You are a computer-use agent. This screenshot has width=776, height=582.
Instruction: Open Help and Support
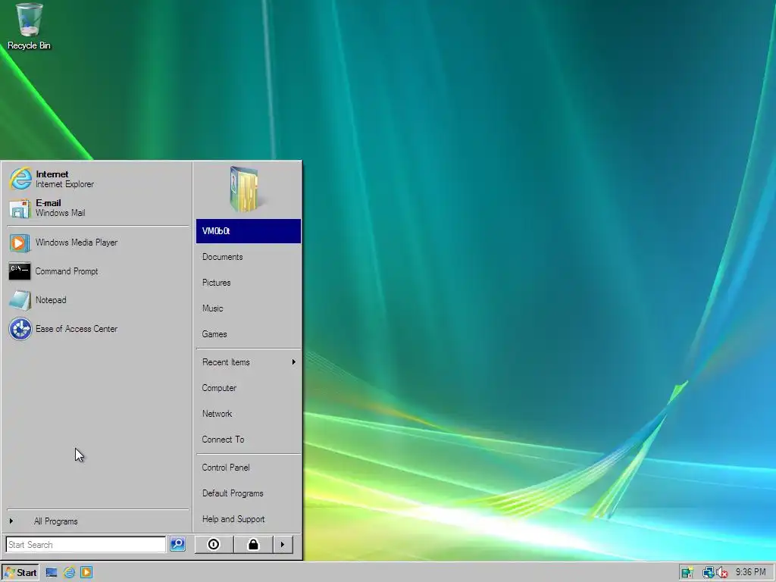[249, 519]
